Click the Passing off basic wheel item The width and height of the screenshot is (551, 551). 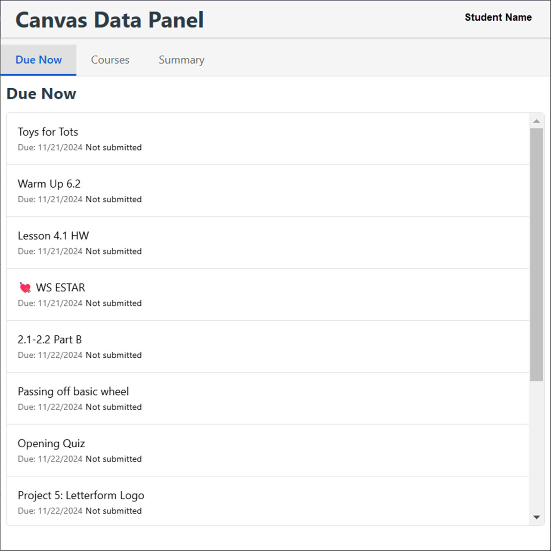click(x=268, y=399)
